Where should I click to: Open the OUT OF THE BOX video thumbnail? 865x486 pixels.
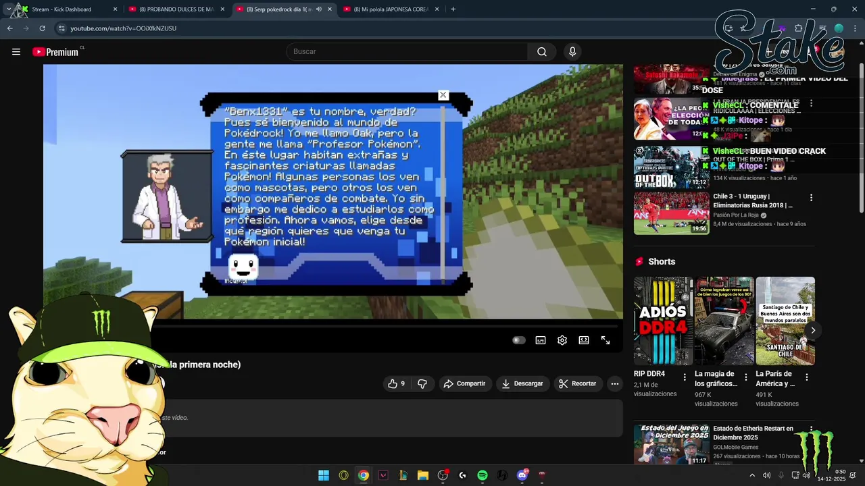672,167
